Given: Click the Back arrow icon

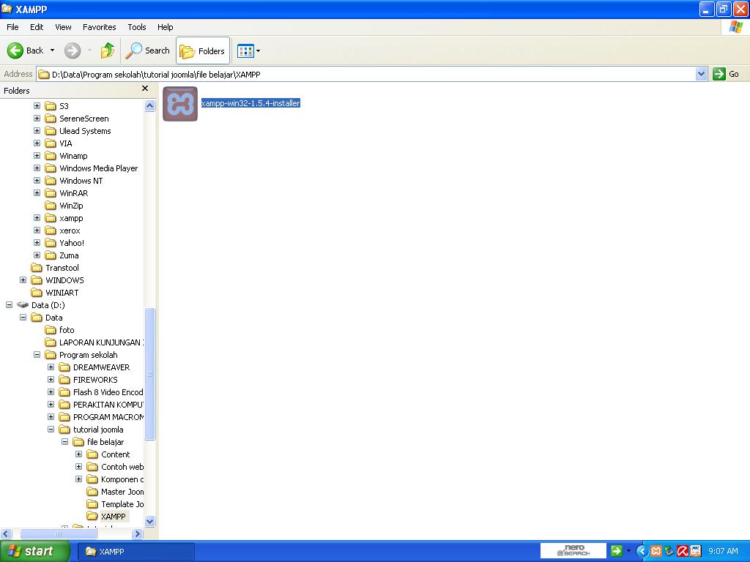Looking at the screenshot, I should tap(15, 50).
